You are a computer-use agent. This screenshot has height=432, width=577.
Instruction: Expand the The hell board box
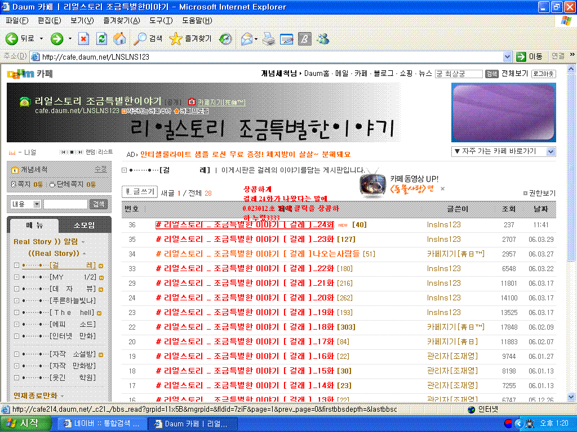coord(16,312)
